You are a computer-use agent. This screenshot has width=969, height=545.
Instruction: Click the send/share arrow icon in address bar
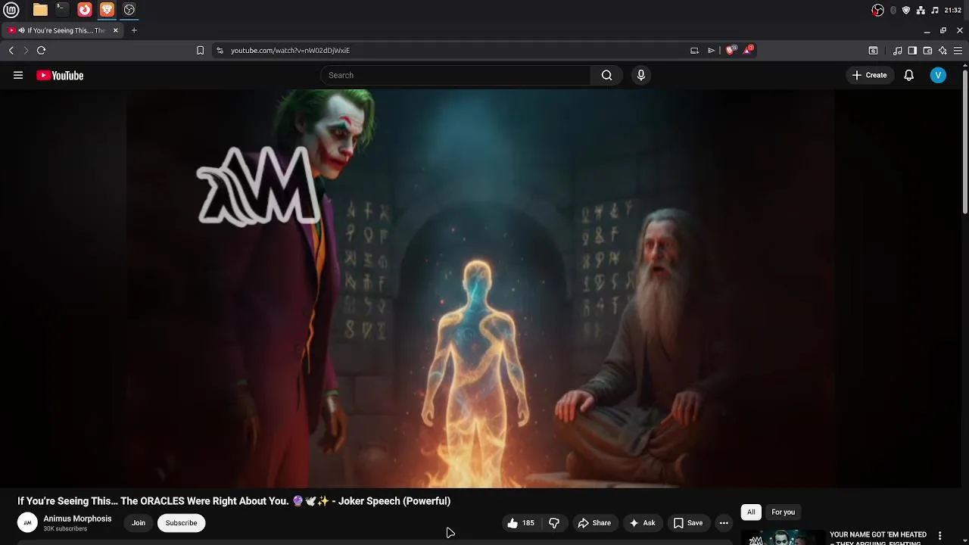point(711,50)
